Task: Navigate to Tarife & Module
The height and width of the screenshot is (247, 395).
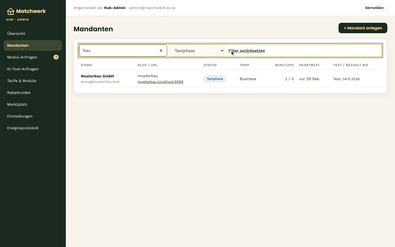Action: tap(33, 81)
